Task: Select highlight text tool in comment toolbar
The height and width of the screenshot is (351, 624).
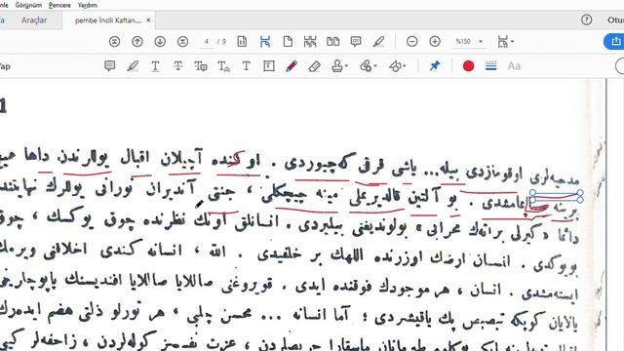Action: (133, 66)
